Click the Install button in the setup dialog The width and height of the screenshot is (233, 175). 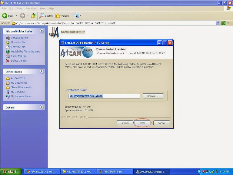tap(142, 123)
